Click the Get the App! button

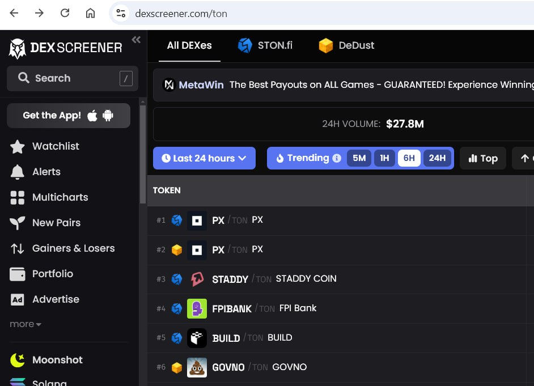[x=69, y=116]
